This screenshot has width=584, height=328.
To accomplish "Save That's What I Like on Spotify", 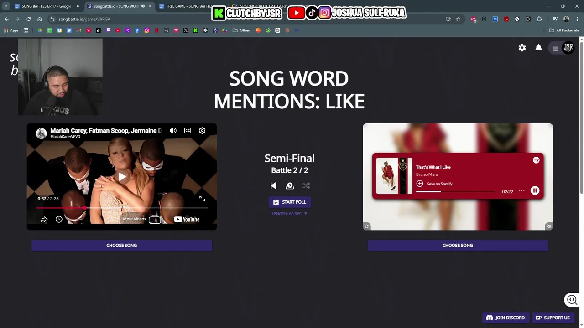I will pyautogui.click(x=434, y=184).
